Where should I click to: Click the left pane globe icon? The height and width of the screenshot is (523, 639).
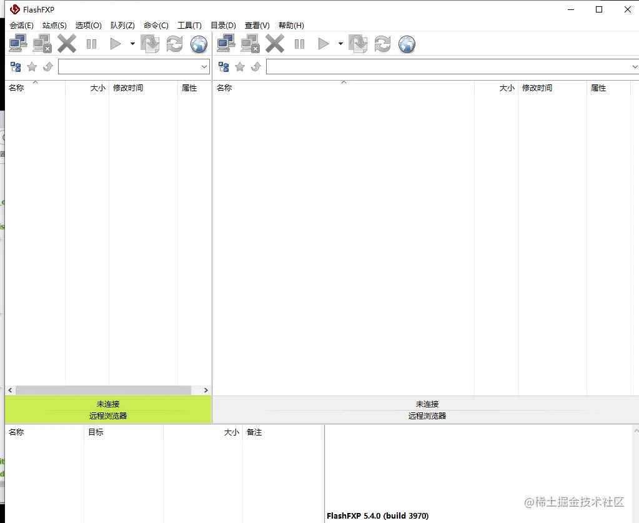pos(199,44)
